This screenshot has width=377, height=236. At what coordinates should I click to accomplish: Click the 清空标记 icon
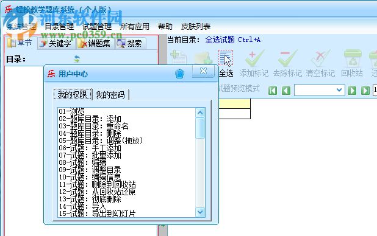pyautogui.click(x=321, y=58)
